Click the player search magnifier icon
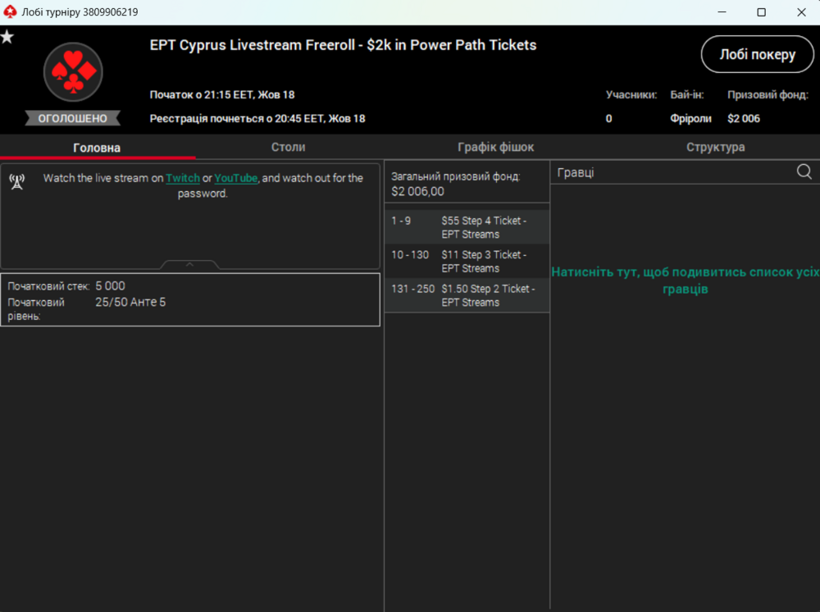 coord(804,171)
